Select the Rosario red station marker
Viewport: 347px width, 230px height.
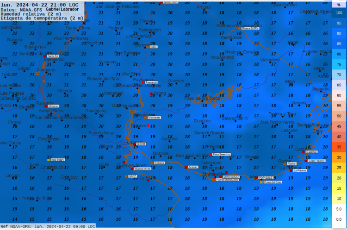tap(45, 106)
